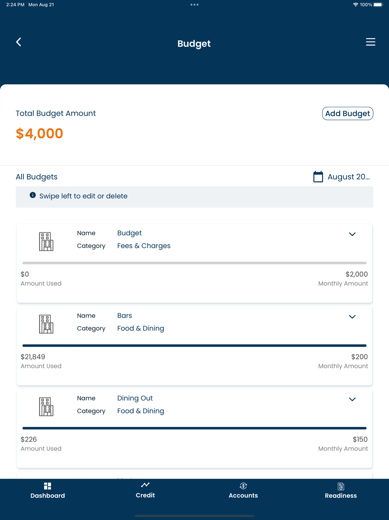
Task: Tap the back arrow icon
Action: [x=19, y=42]
